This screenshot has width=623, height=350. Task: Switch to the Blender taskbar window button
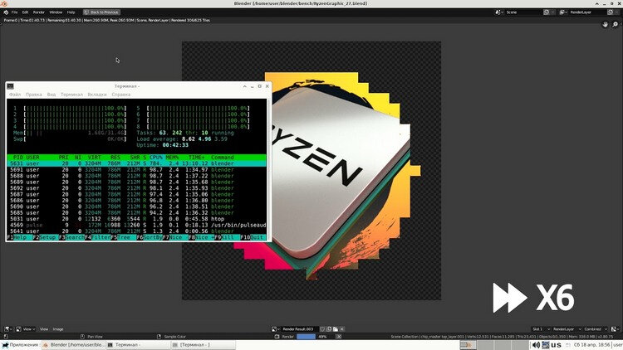[74, 345]
